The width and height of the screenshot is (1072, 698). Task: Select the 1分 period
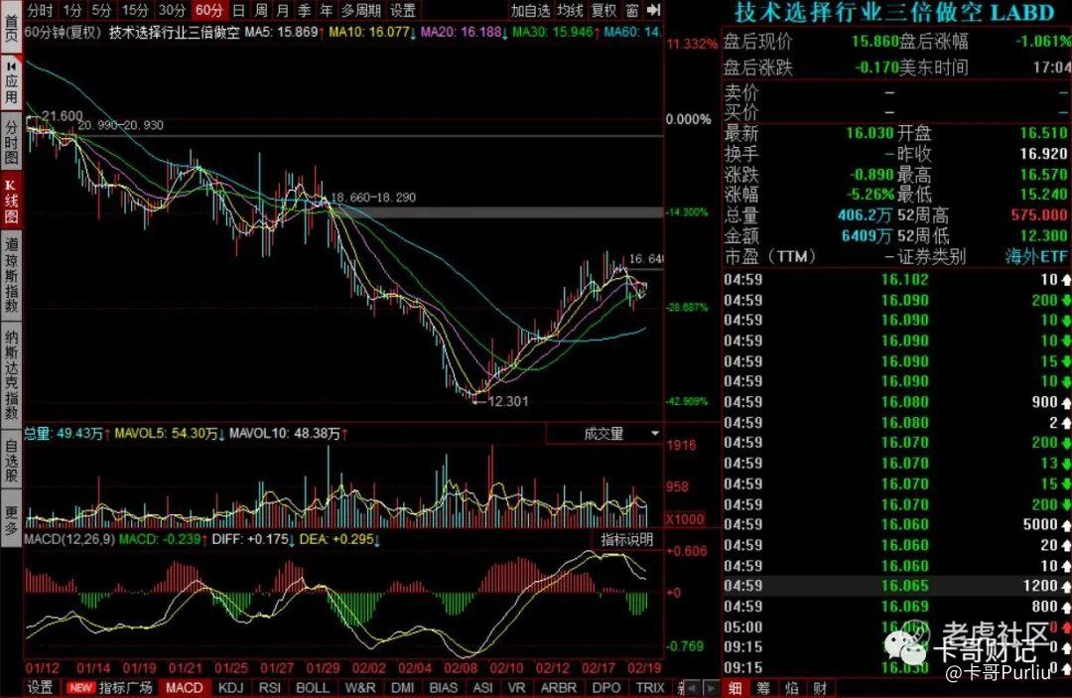click(x=71, y=10)
